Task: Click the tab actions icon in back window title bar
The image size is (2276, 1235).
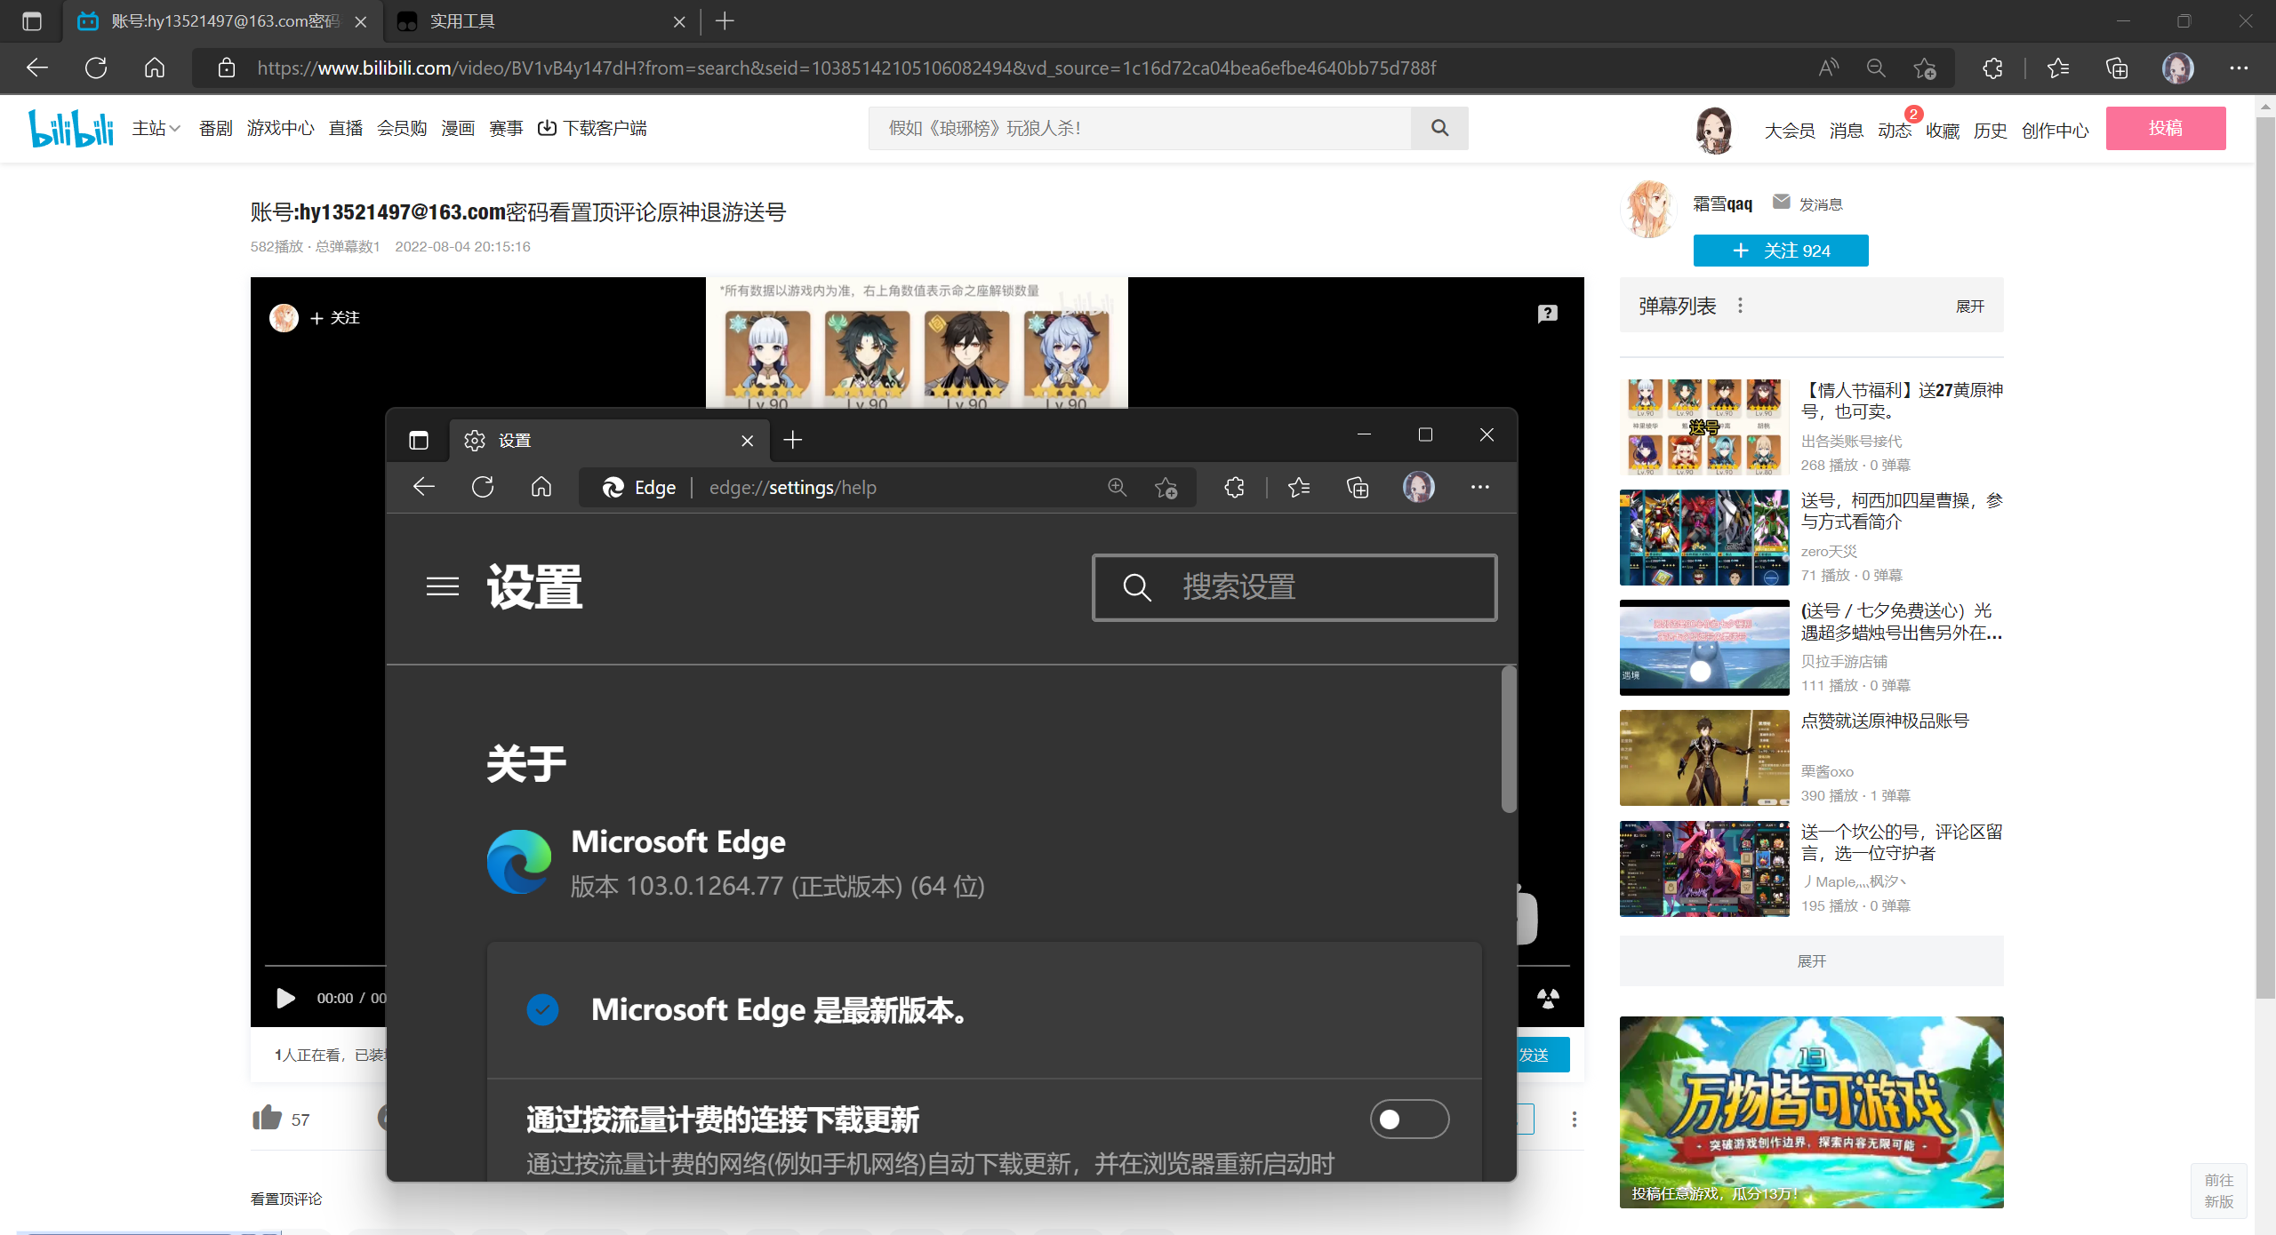Action: click(x=32, y=21)
